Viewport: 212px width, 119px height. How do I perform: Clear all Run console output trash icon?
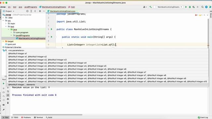click(x=8, y=103)
